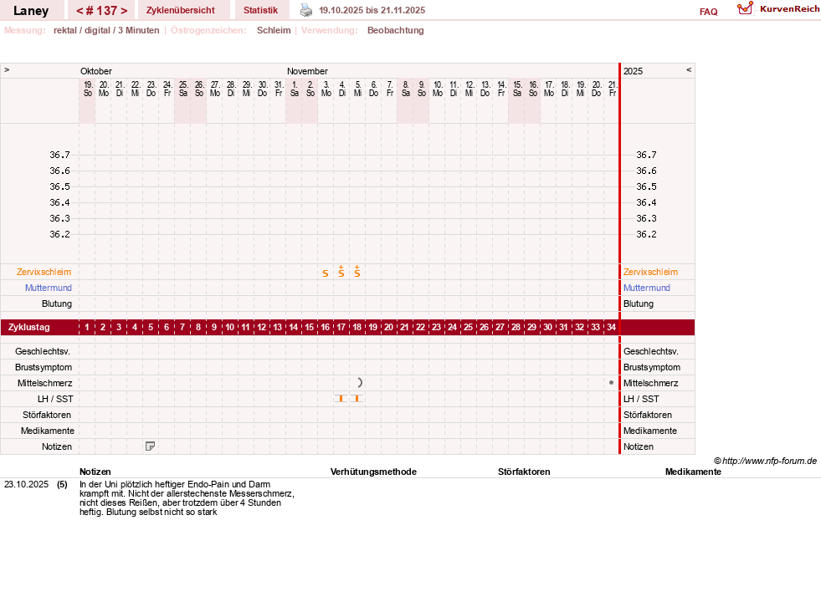Click the Beobachtung Verwendung value
This screenshot has width=821, height=607.
pyautogui.click(x=395, y=30)
